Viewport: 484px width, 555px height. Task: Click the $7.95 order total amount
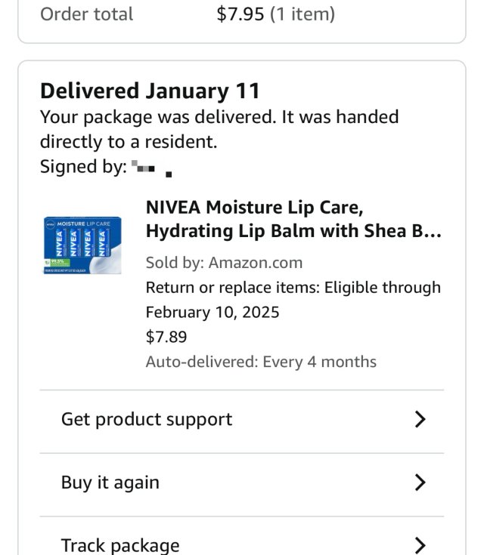[240, 14]
